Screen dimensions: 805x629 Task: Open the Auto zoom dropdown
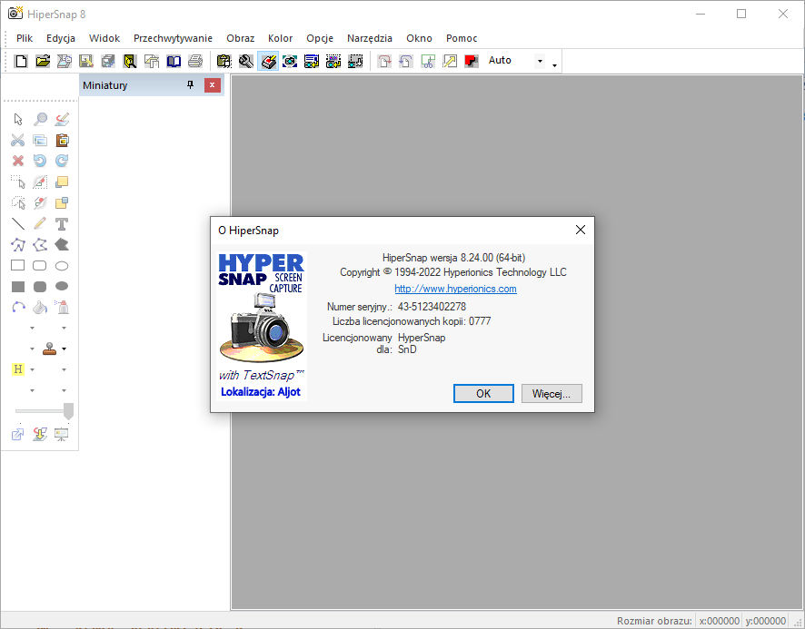click(x=540, y=61)
